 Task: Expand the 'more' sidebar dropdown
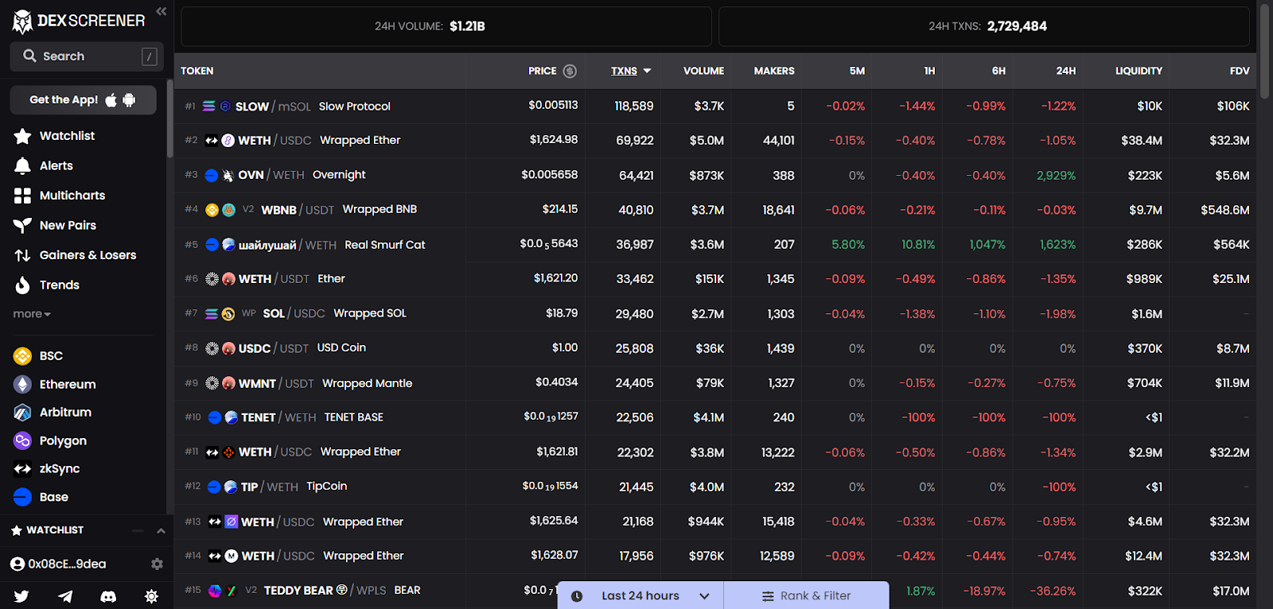[32, 314]
